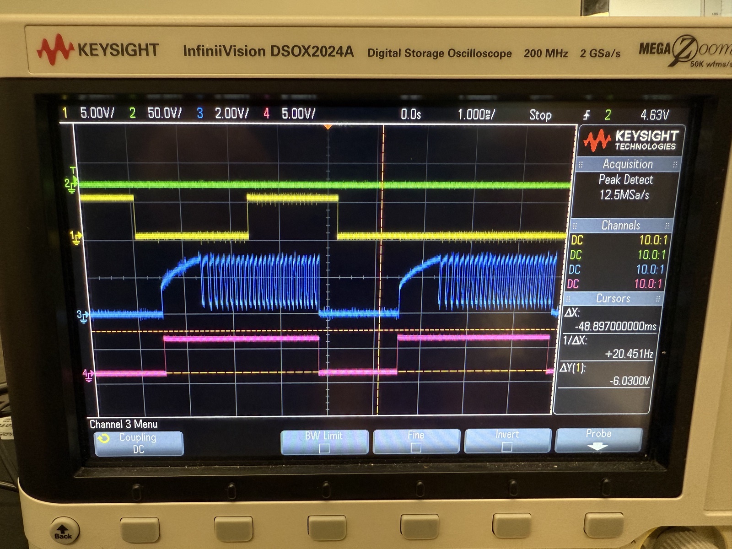The height and width of the screenshot is (549, 732).
Task: Click the channel 2 scale 50.0V/
Action: [164, 113]
